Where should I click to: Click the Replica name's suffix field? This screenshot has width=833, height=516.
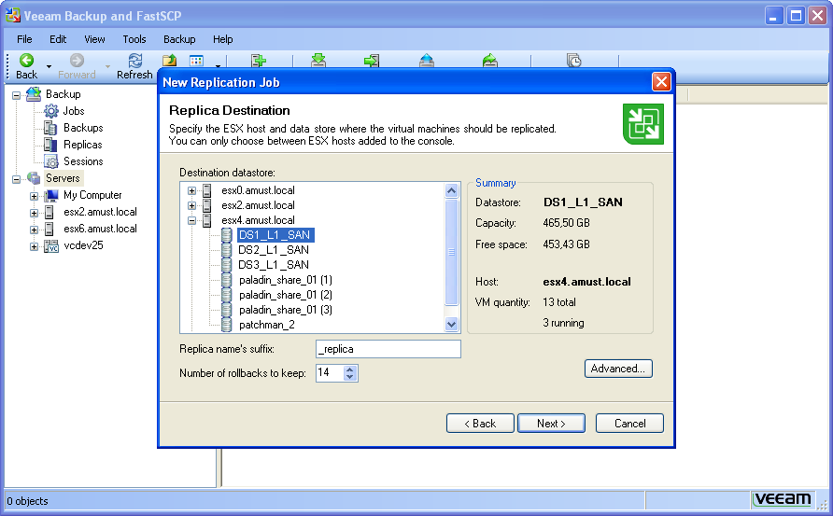tap(388, 349)
